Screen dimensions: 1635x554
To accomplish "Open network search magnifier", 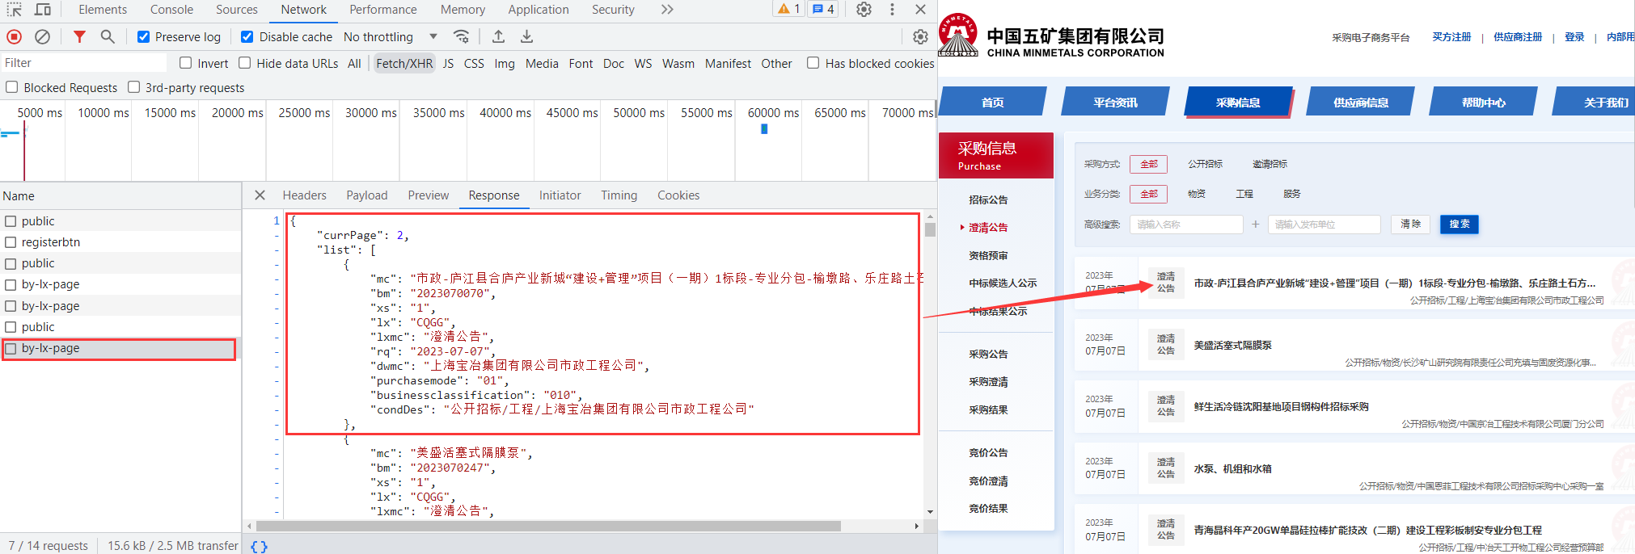I will tap(108, 36).
